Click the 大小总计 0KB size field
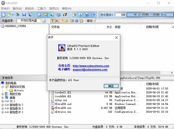 tap(120, 15)
